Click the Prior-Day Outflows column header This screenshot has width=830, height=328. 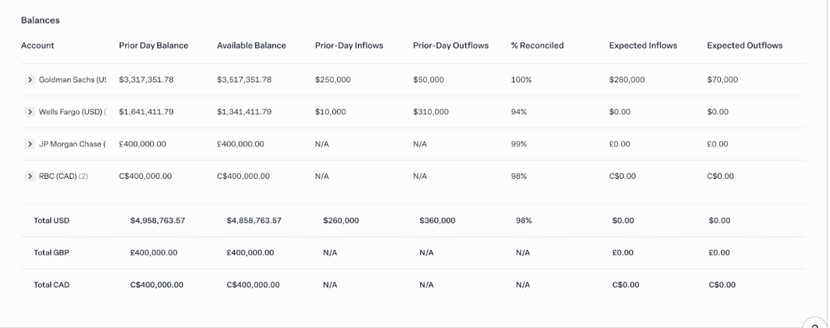(451, 46)
